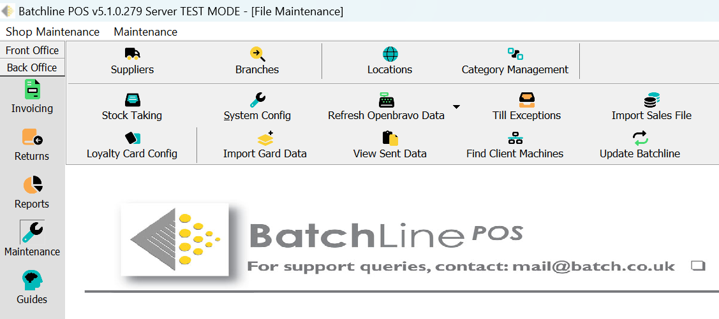
Task: Click the Reports sidebar label
Action: pos(32,204)
